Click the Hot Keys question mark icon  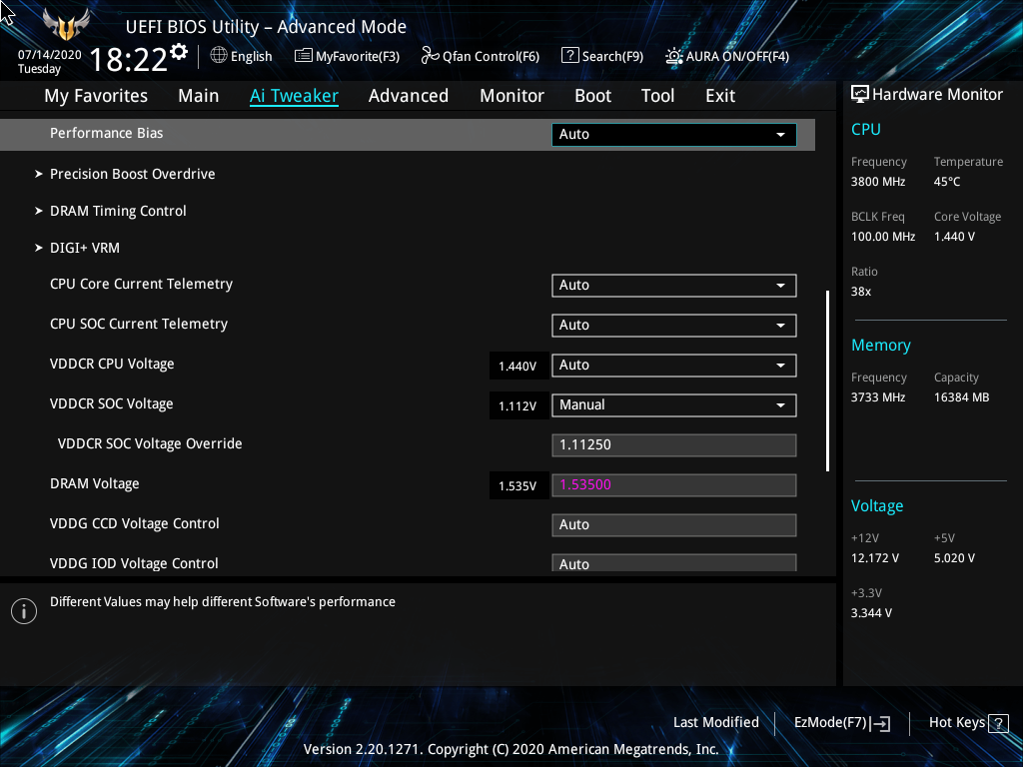click(x=998, y=723)
